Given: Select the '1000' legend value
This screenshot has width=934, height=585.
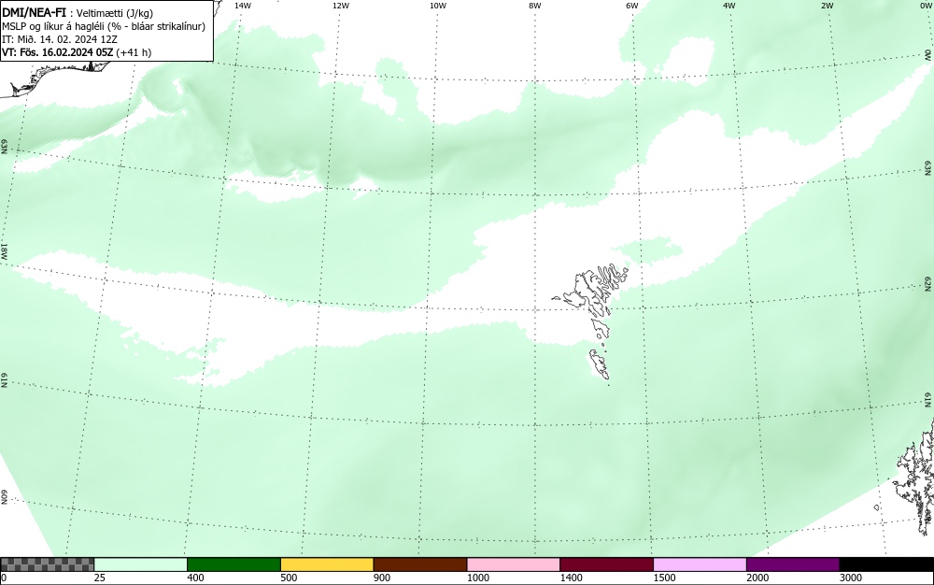Looking at the screenshot, I should (478, 578).
